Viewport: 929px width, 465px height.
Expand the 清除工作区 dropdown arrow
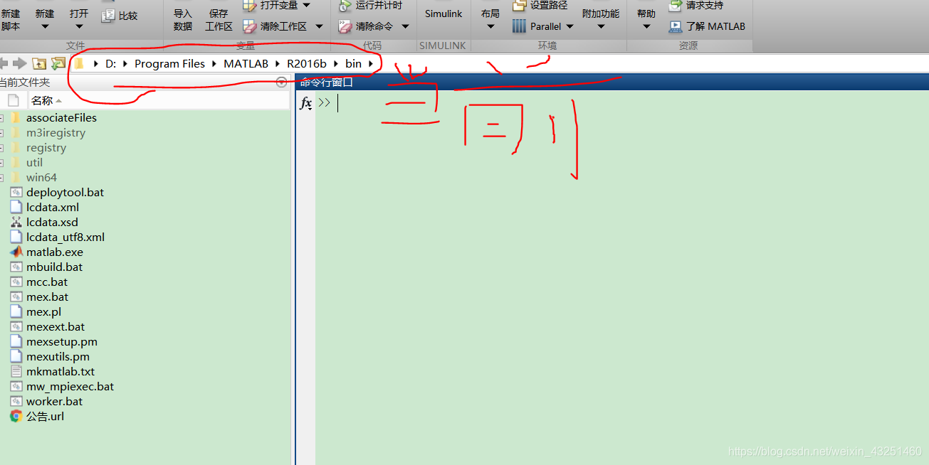(x=319, y=27)
